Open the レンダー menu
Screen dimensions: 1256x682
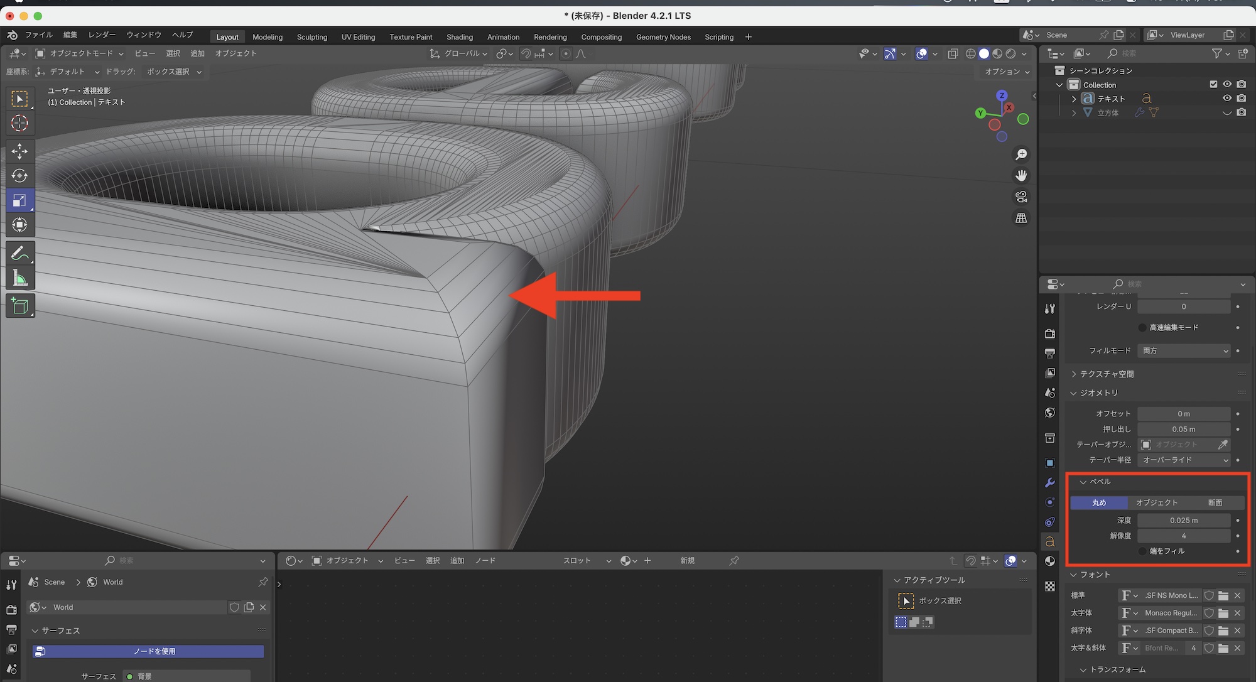click(x=102, y=35)
